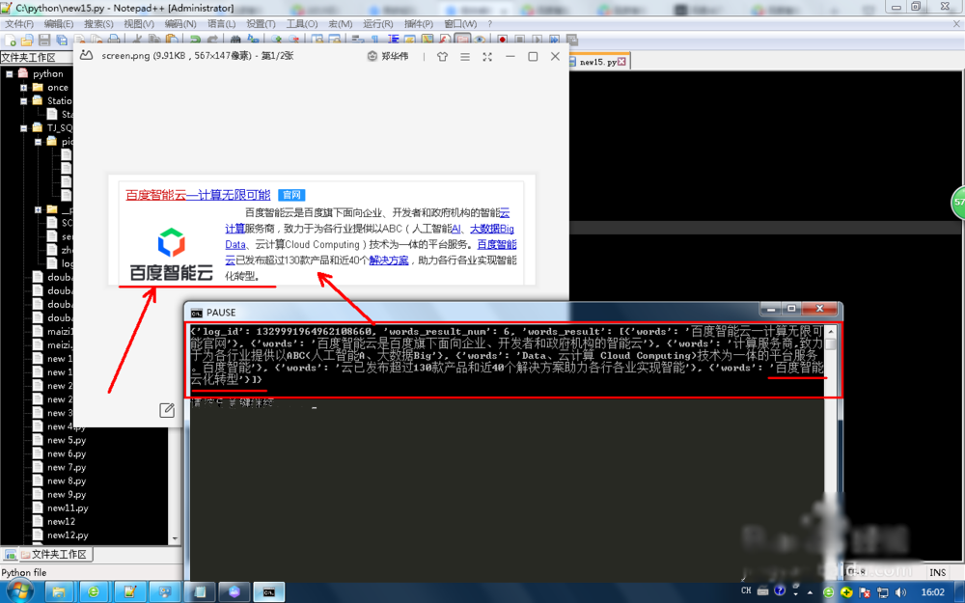Click the cmd console taskbar button
The height and width of the screenshot is (603, 965).
coord(269,592)
